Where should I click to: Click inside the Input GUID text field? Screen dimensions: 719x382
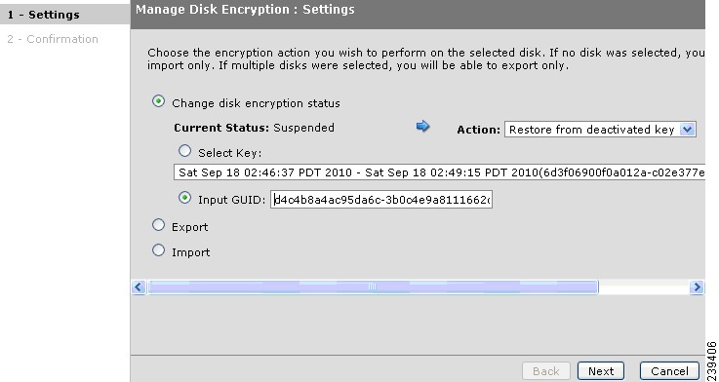click(381, 200)
